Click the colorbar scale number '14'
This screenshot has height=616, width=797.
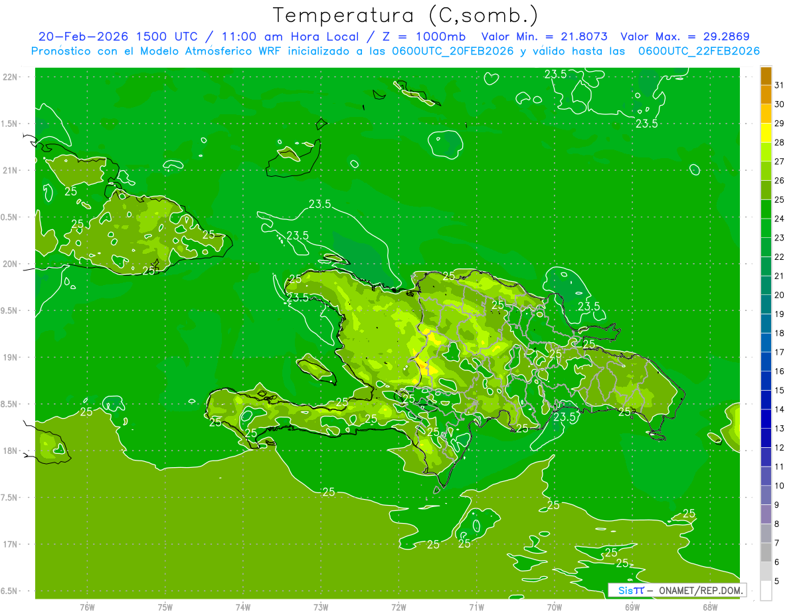[x=779, y=410]
